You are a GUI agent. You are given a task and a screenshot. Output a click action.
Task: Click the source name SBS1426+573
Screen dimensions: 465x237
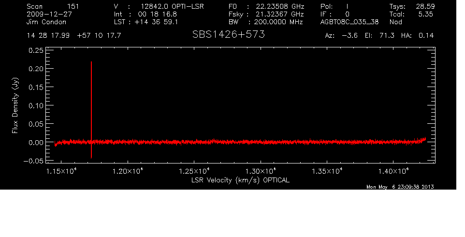(228, 34)
